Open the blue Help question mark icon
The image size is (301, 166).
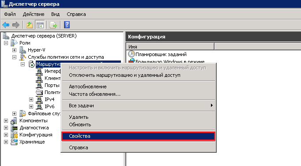tap(67, 25)
